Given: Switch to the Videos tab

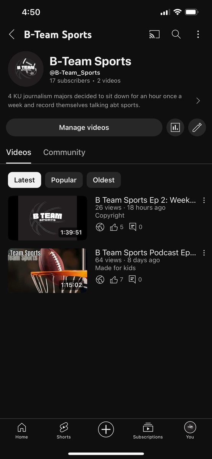Looking at the screenshot, I should coord(19,152).
